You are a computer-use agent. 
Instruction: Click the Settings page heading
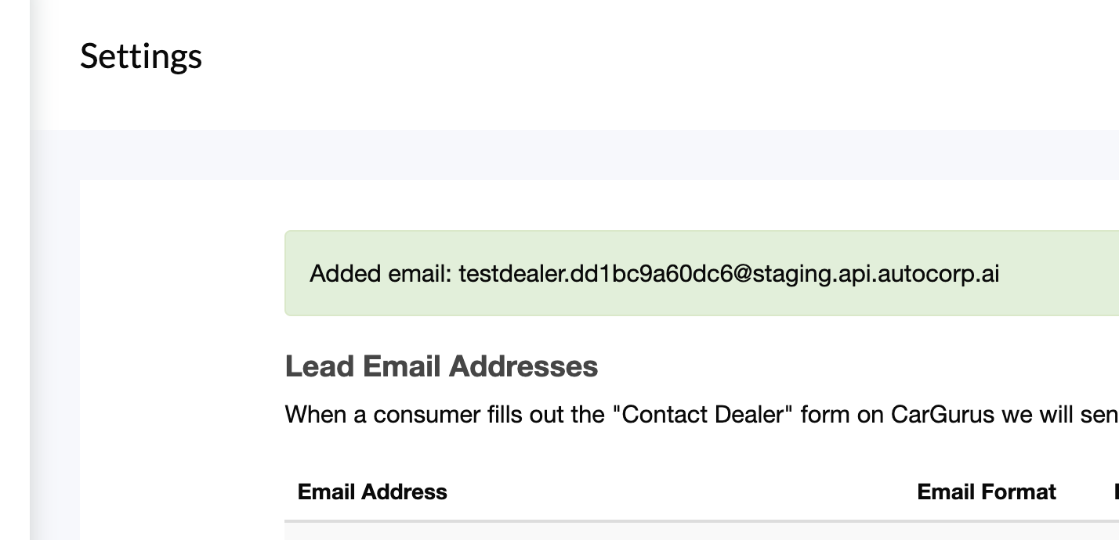coord(141,56)
